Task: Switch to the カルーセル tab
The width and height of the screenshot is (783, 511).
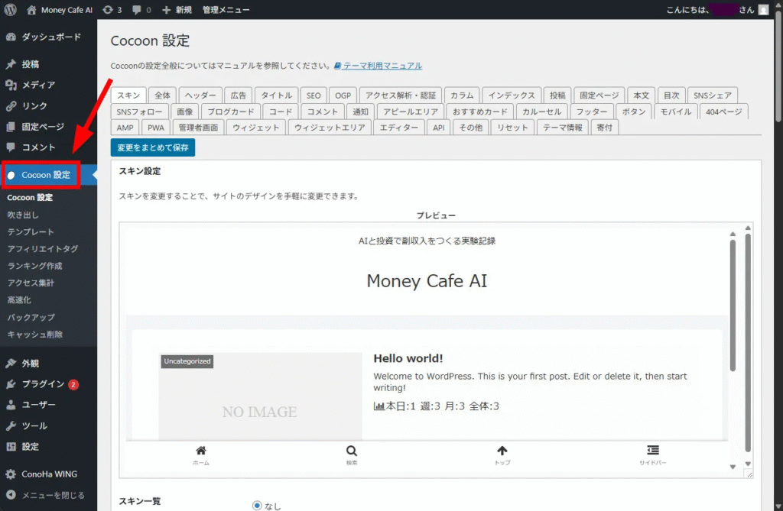Action: (x=542, y=112)
